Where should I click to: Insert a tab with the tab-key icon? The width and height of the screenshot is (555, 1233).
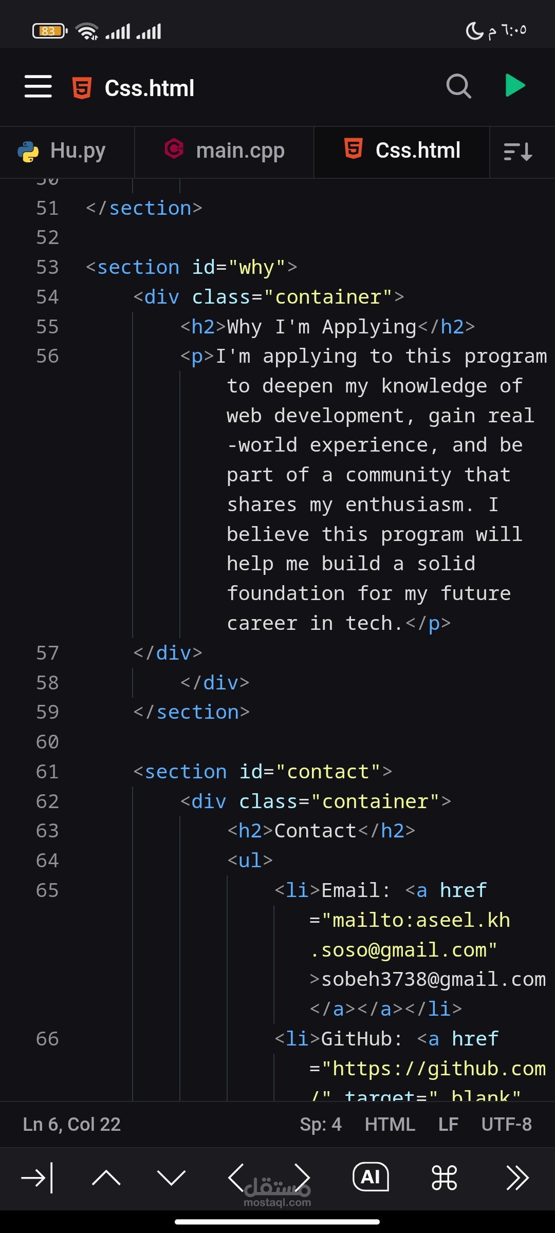pyautogui.click(x=38, y=1178)
